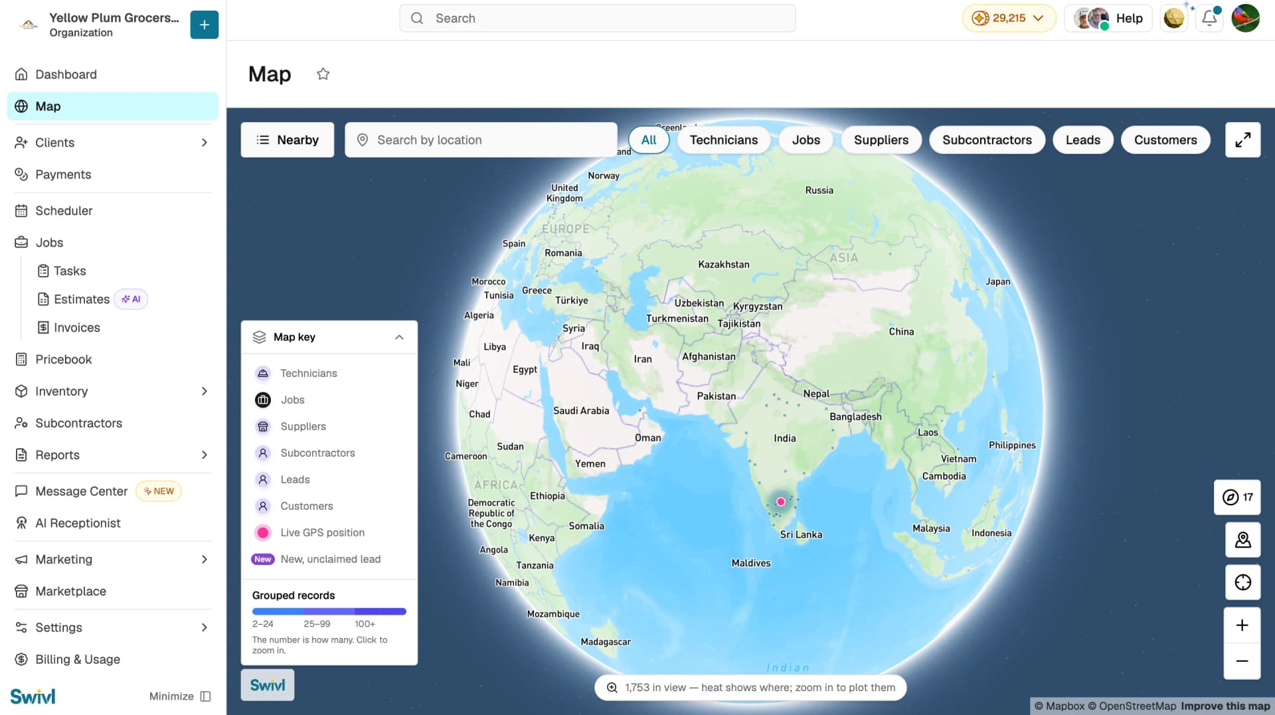Click the Grouped records color gradient bar
Screen dimensions: 1275x715
point(329,611)
